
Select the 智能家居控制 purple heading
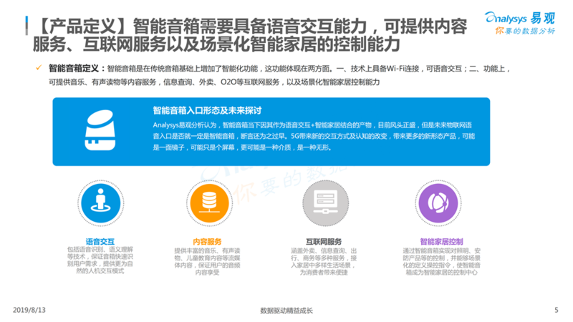pyautogui.click(x=442, y=242)
